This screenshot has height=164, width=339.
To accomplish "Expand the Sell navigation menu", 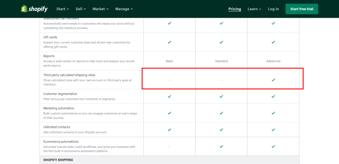I will coord(81,9).
